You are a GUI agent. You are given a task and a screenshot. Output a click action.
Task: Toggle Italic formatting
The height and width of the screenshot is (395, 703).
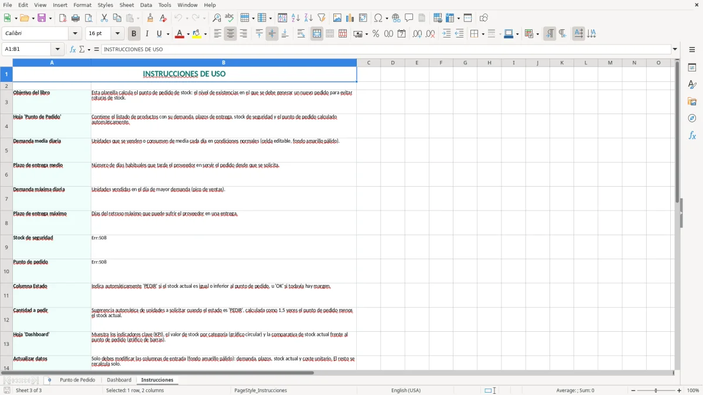point(147,34)
